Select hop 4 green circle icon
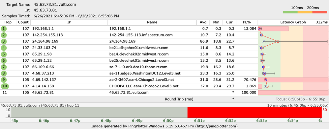329x129 pixels. coord(4,48)
